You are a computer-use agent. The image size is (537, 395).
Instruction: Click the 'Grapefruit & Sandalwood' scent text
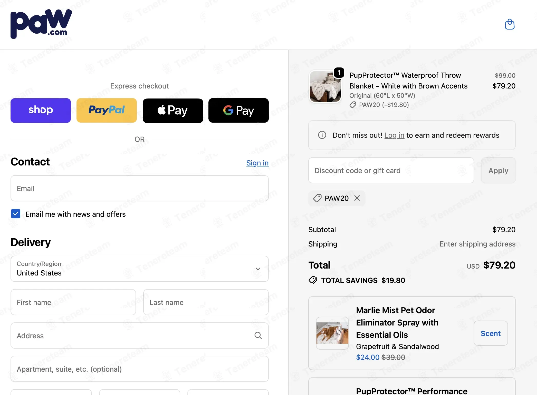point(397,347)
